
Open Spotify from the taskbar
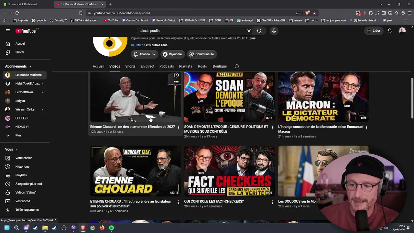pyautogui.click(x=111, y=228)
